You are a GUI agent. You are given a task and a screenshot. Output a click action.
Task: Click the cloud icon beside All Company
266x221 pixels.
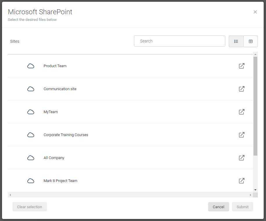[31, 158]
